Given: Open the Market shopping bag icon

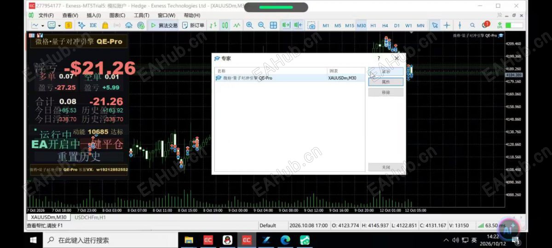Looking at the screenshot, I should point(105,25).
